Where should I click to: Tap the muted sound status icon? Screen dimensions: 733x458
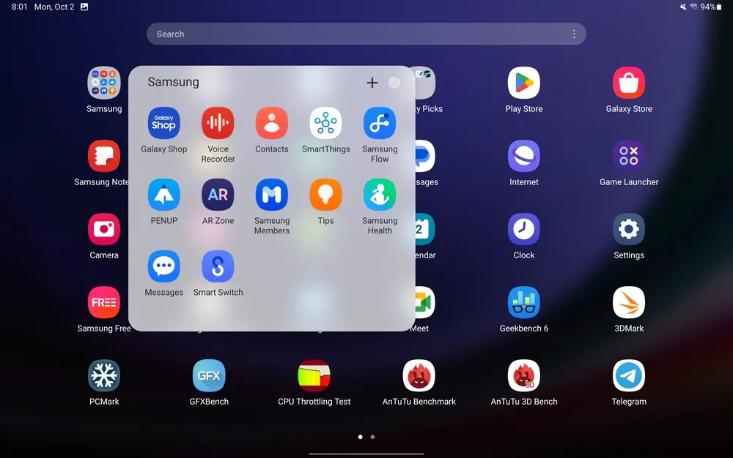point(683,7)
